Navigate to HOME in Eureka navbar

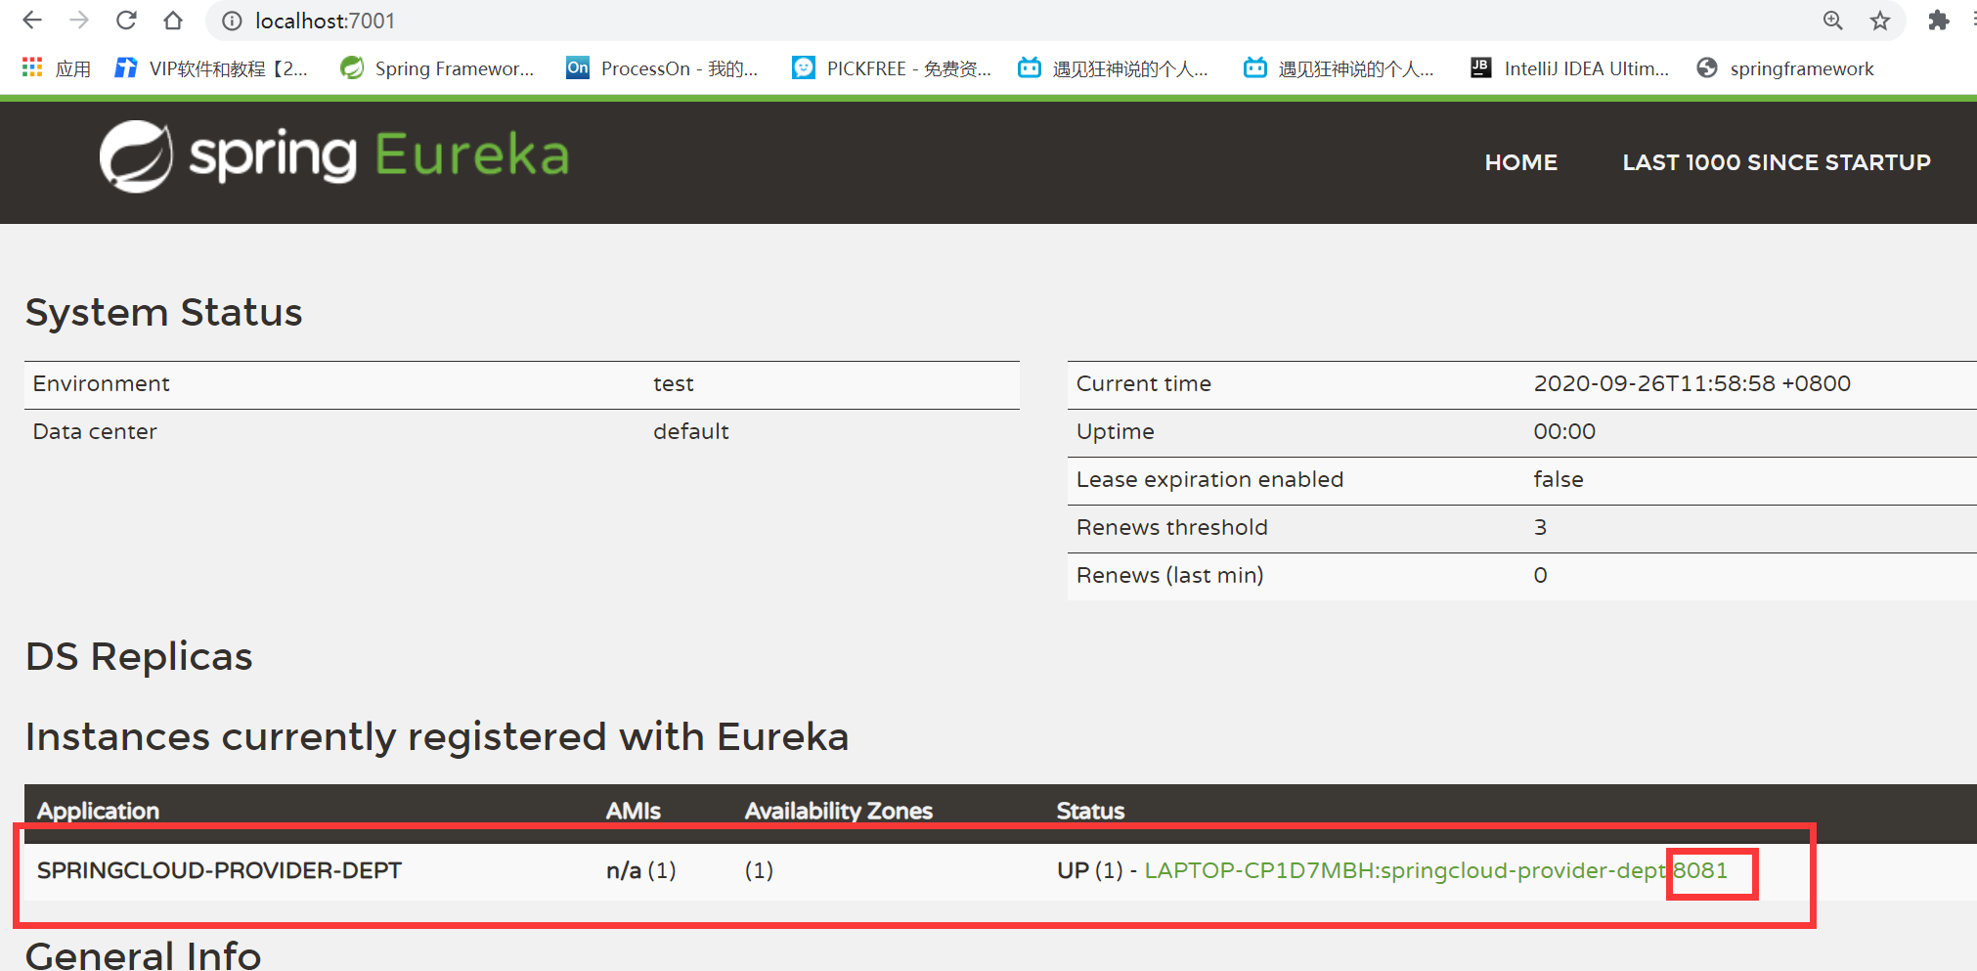[1520, 162]
